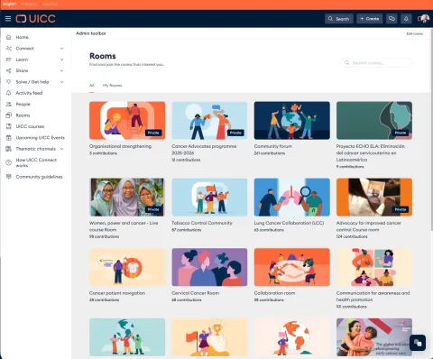This screenshot has height=359, width=433.
Task: Click the Solve / Get help icon
Action: pos(9,82)
